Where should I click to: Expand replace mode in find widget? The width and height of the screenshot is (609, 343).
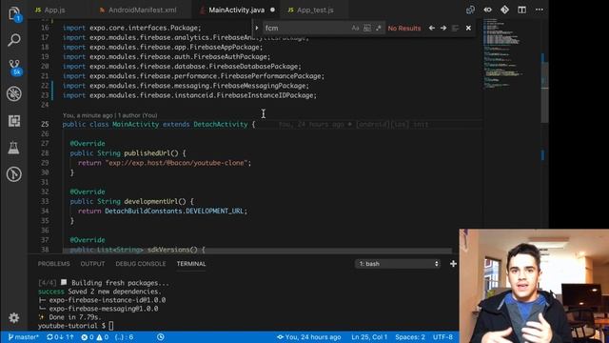coord(257,28)
